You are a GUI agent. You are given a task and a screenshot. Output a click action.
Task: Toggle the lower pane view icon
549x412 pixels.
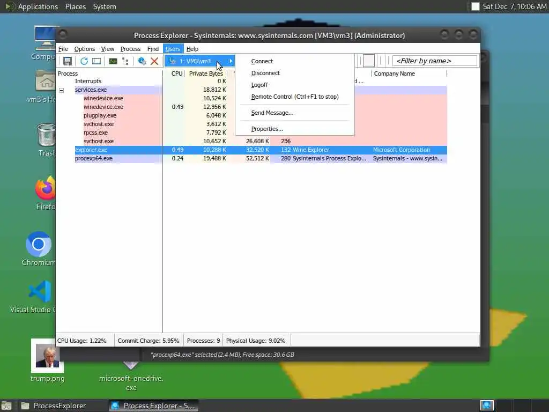tap(97, 61)
